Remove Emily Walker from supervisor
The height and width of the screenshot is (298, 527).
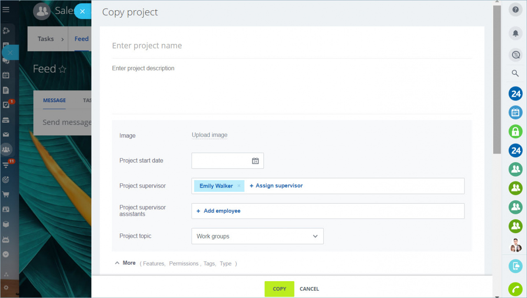[239, 186]
